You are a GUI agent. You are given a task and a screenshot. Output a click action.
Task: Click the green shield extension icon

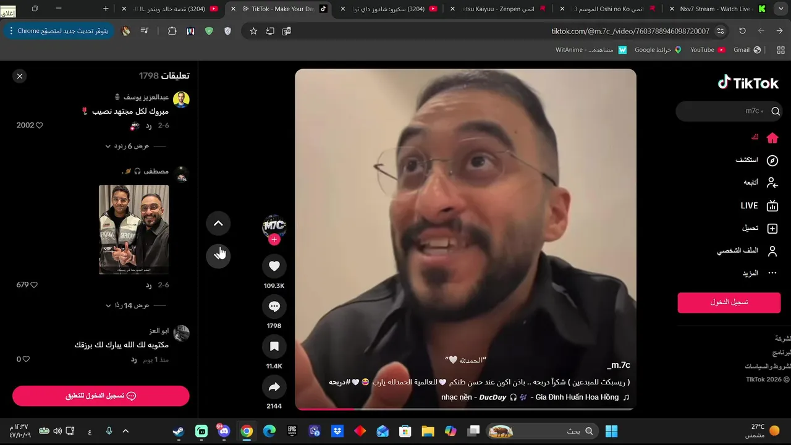pyautogui.click(x=209, y=31)
